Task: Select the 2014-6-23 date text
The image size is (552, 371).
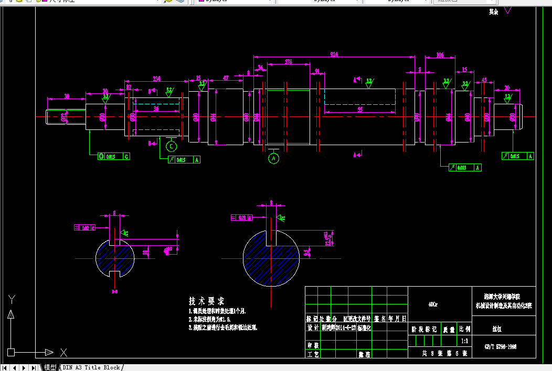Action: tap(346, 328)
